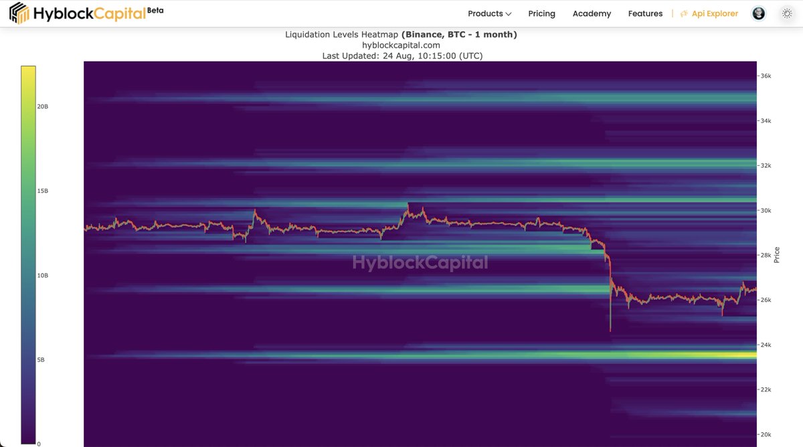Image resolution: width=803 pixels, height=447 pixels.
Task: Click the 15B color scale label
Action: pyautogui.click(x=43, y=191)
